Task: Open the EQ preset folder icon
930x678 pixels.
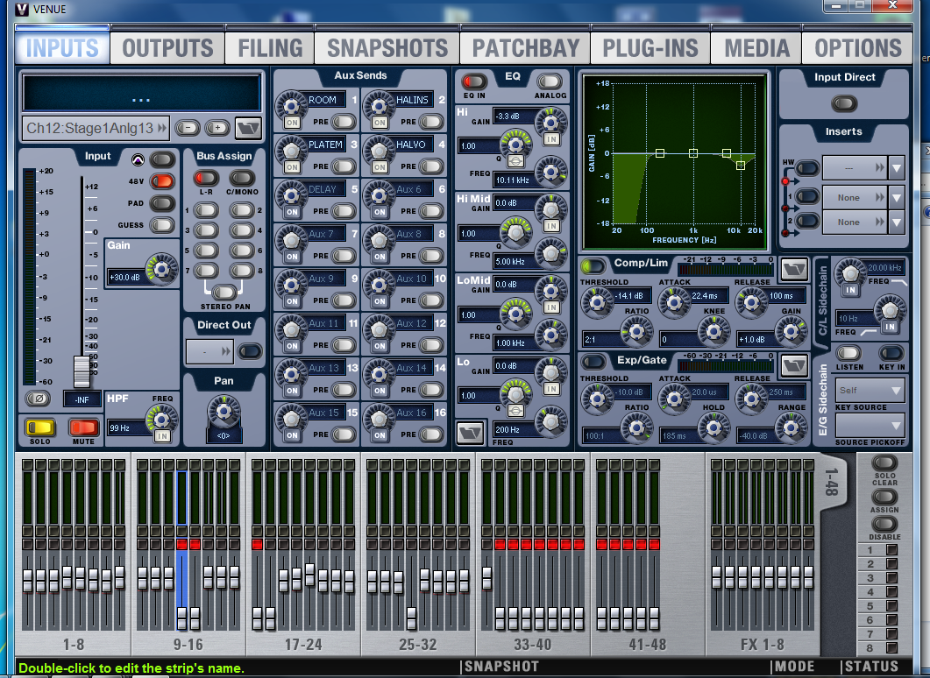Action: tap(469, 432)
